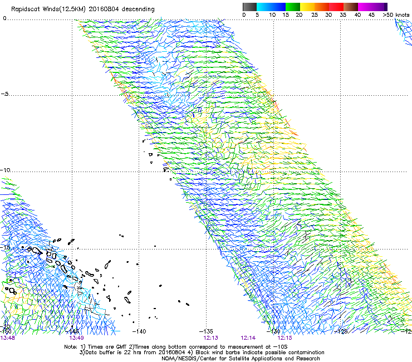Click the gray 0-5 knots color band
Screen dimensions: 412x362
click(x=249, y=7)
